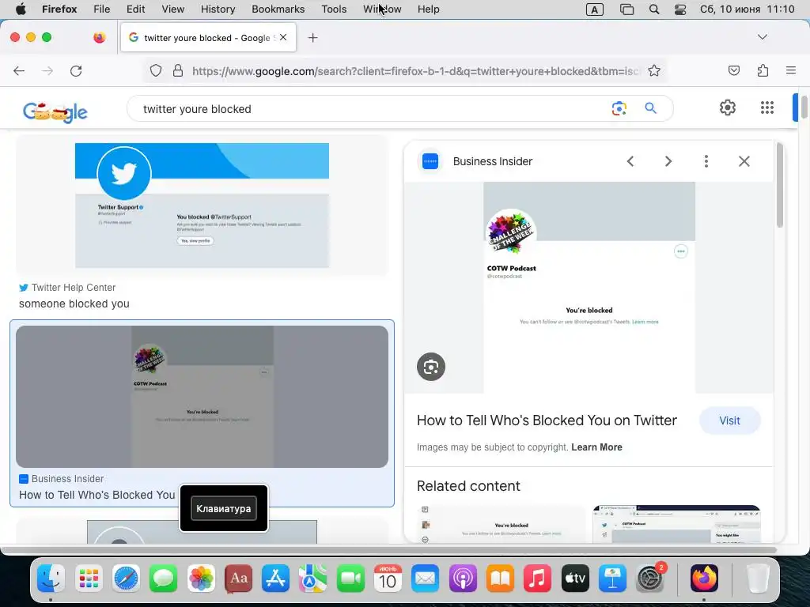Open Messages from the Dock
This screenshot has width=810, height=607.
(163, 578)
